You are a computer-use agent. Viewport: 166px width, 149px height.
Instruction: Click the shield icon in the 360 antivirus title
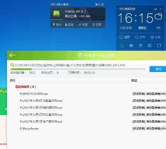click(x=80, y=55)
